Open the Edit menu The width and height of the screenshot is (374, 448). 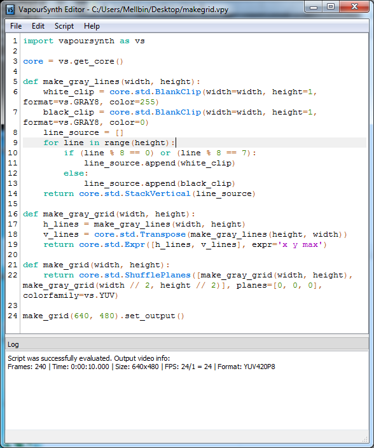click(38, 26)
